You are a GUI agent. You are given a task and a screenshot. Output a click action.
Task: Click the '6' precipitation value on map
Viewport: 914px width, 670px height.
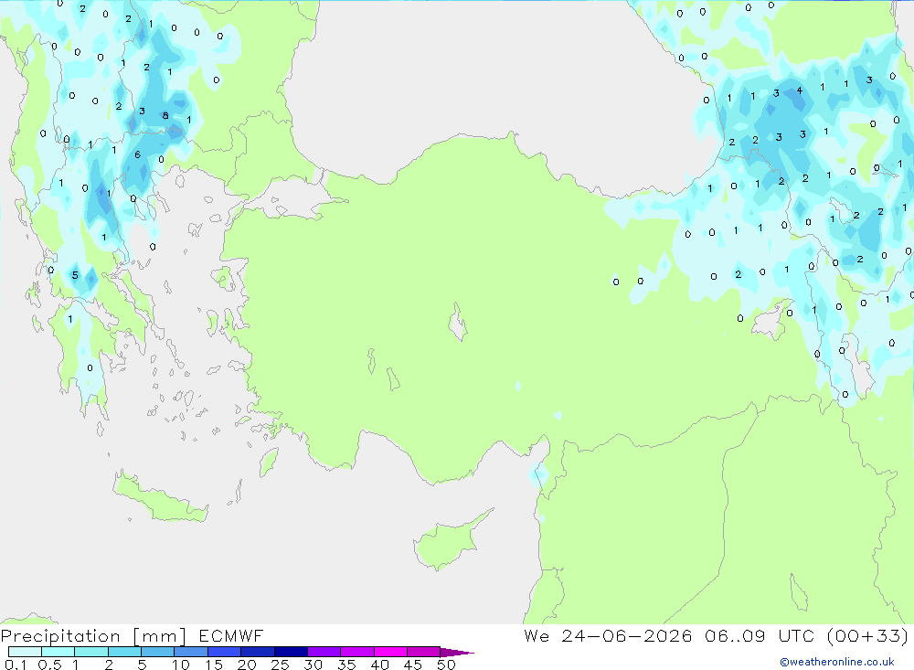tap(138, 154)
